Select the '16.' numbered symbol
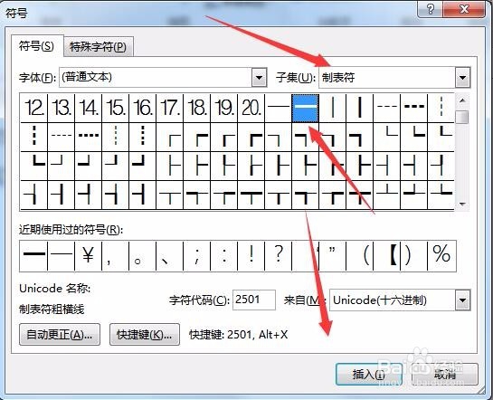This screenshot has width=493, height=400. click(142, 108)
